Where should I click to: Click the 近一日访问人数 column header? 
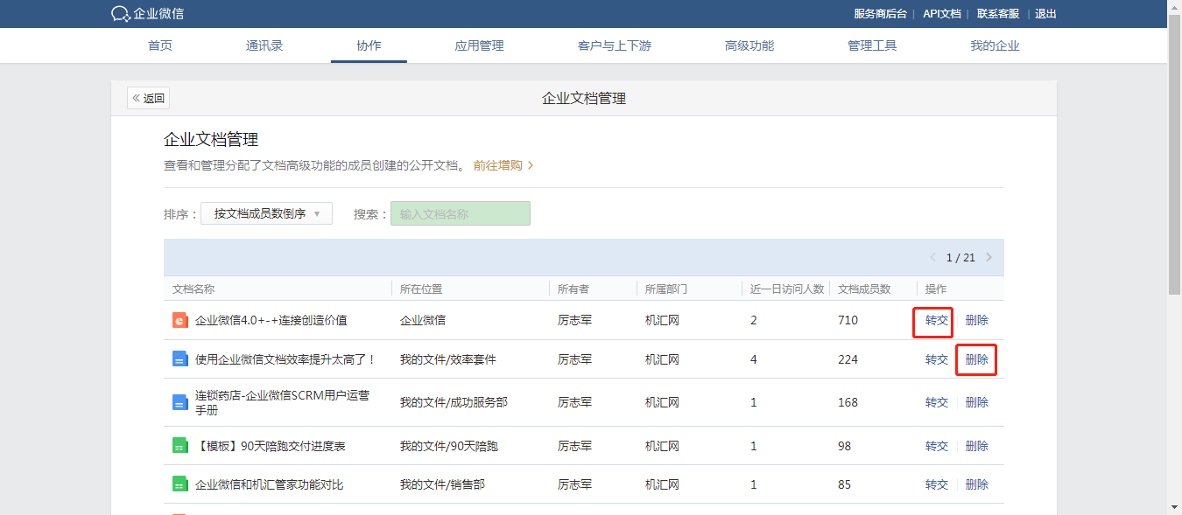[x=787, y=289]
